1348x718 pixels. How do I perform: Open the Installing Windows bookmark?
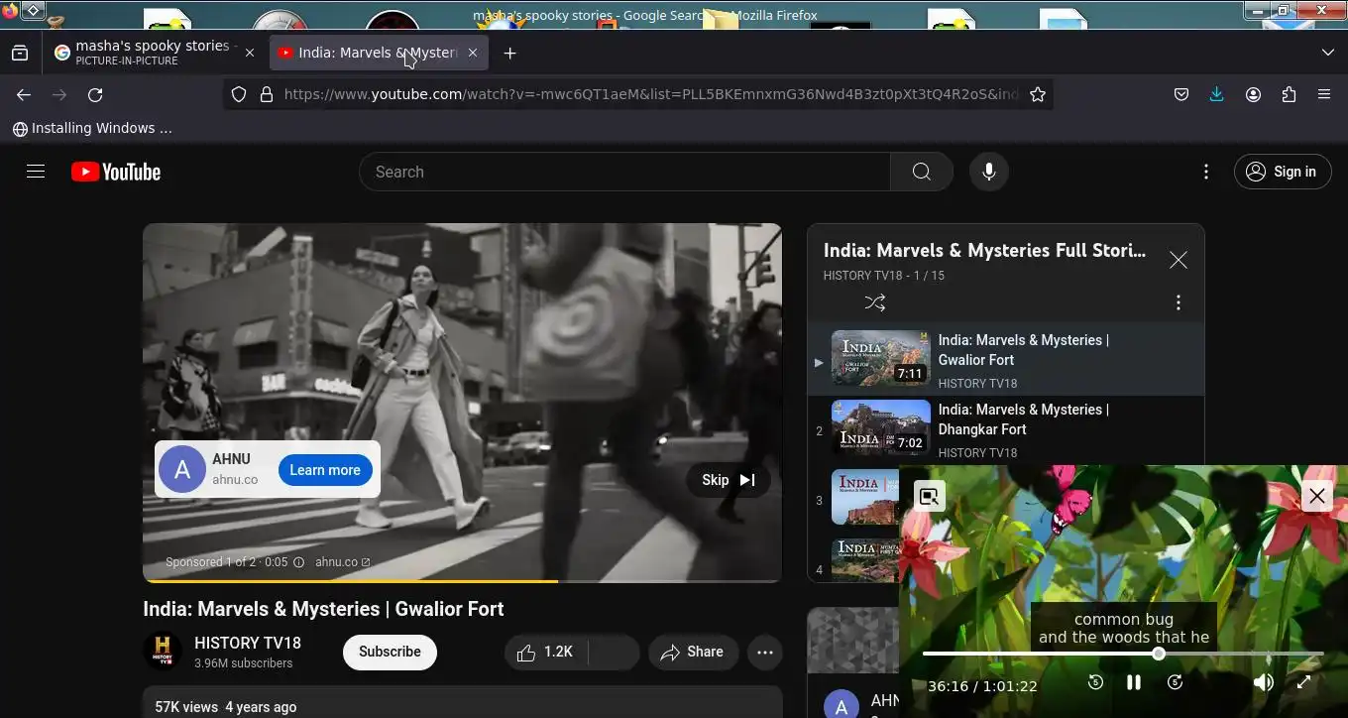tap(92, 128)
